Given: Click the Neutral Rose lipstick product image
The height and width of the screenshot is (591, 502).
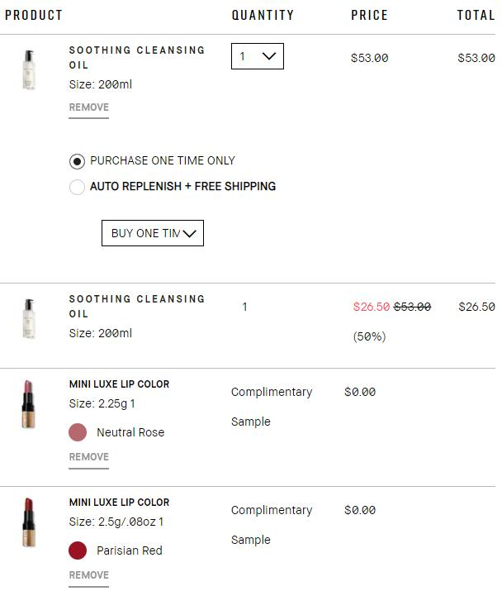Looking at the screenshot, I should coord(27,403).
